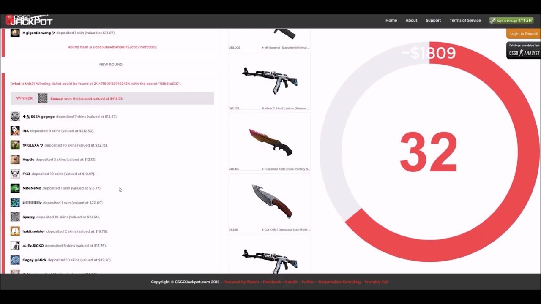Click the NEW ROUND label

point(111,65)
